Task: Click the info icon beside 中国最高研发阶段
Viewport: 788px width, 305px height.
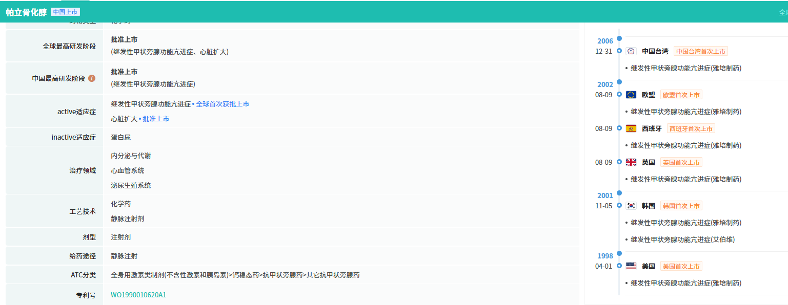Action: tap(92, 78)
